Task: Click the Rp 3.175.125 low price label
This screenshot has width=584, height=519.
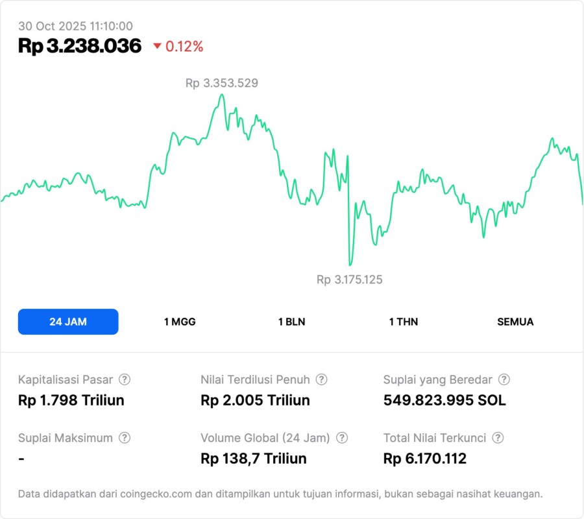Action: [350, 280]
